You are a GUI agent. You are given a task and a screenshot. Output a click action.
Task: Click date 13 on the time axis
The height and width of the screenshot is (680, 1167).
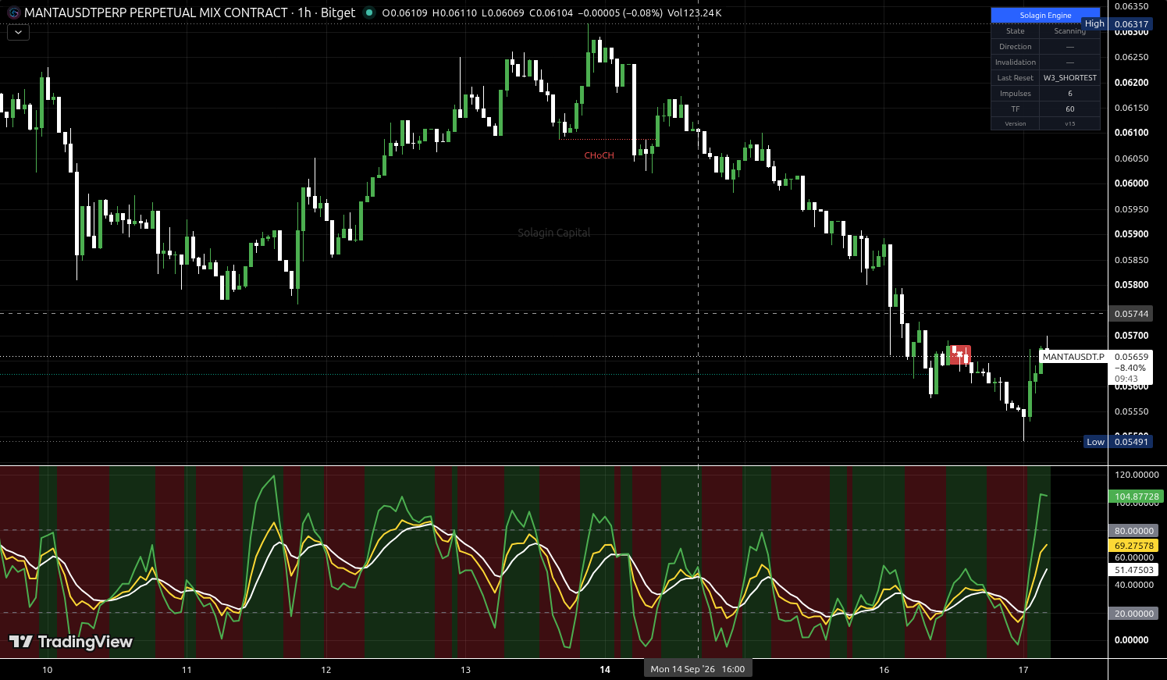[465, 670]
